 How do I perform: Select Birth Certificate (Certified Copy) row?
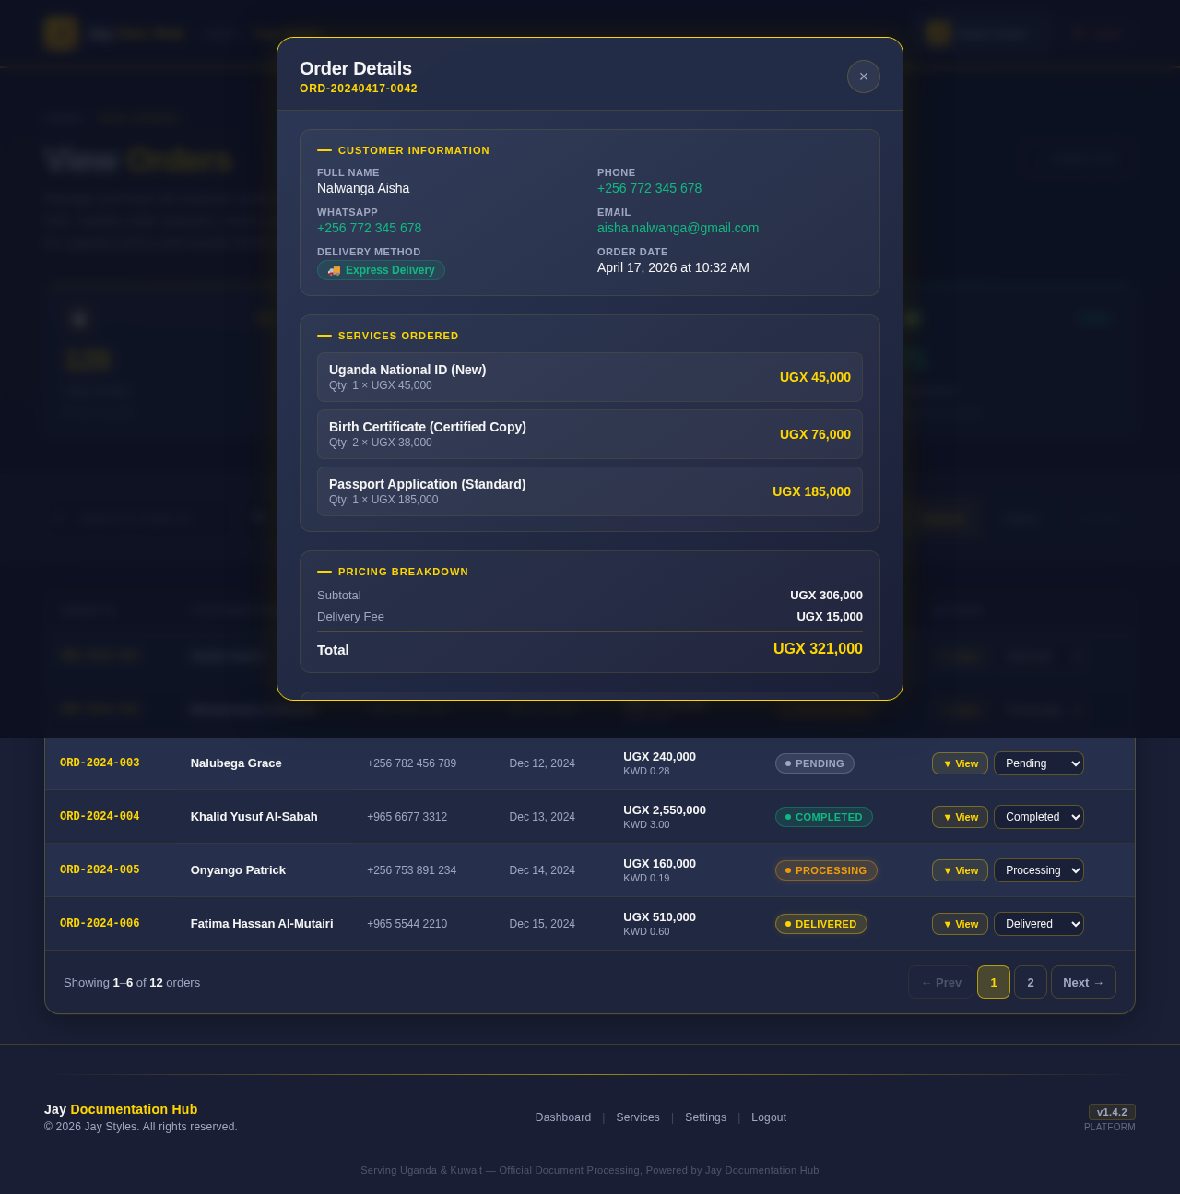590,434
